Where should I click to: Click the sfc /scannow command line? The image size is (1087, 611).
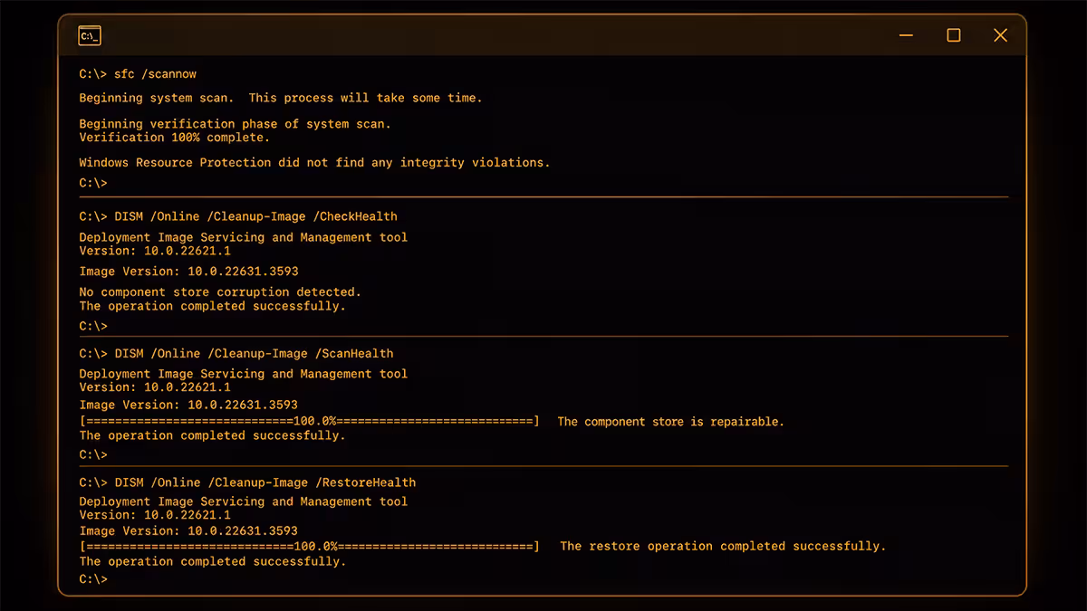138,73
